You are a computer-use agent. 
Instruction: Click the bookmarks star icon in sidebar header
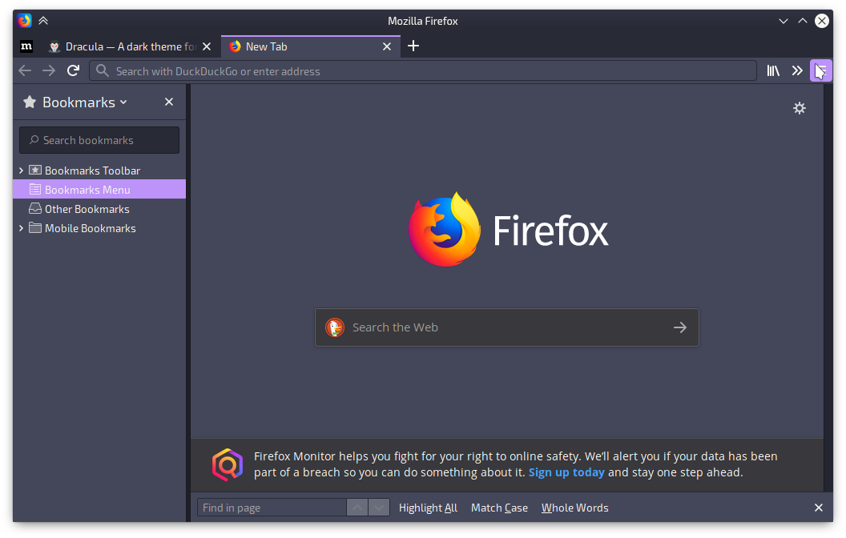tap(30, 102)
